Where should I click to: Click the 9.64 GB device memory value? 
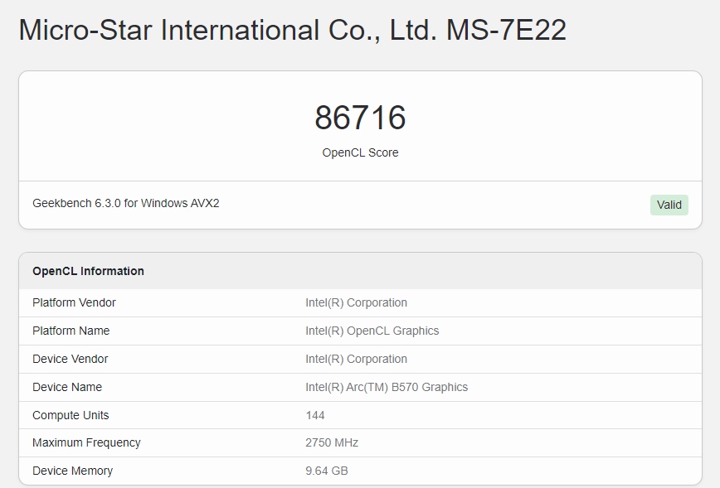[327, 471]
